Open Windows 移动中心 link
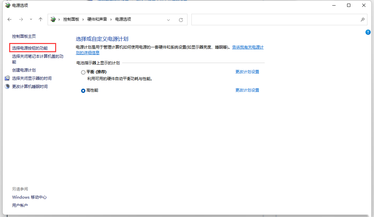Screen dimensions: 374x217 pos(29,197)
